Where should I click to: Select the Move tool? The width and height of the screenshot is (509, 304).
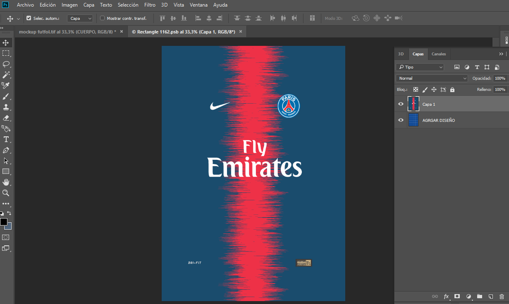point(6,42)
